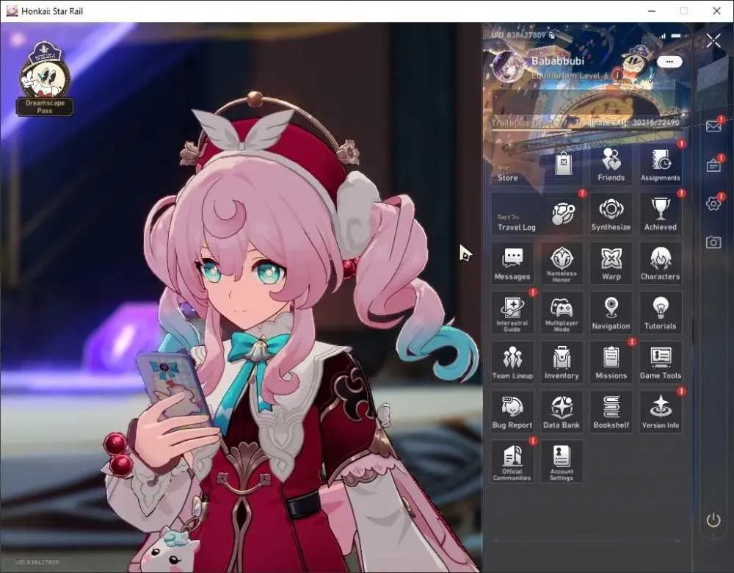Open Achieved trophy menu

[661, 214]
